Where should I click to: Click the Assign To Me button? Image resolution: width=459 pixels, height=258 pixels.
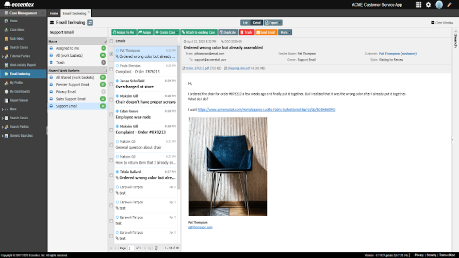pyautogui.click(x=123, y=33)
